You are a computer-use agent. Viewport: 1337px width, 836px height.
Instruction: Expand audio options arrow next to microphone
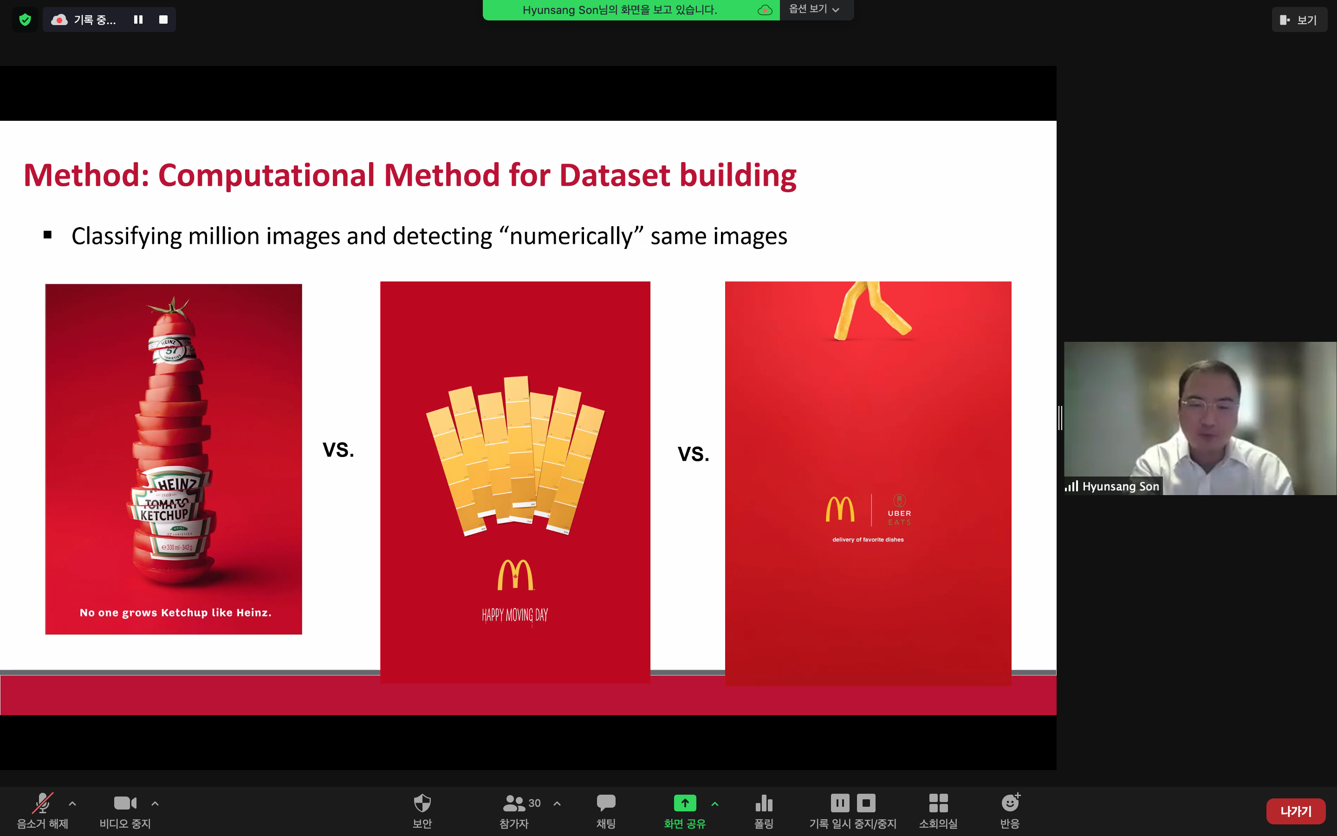point(72,803)
